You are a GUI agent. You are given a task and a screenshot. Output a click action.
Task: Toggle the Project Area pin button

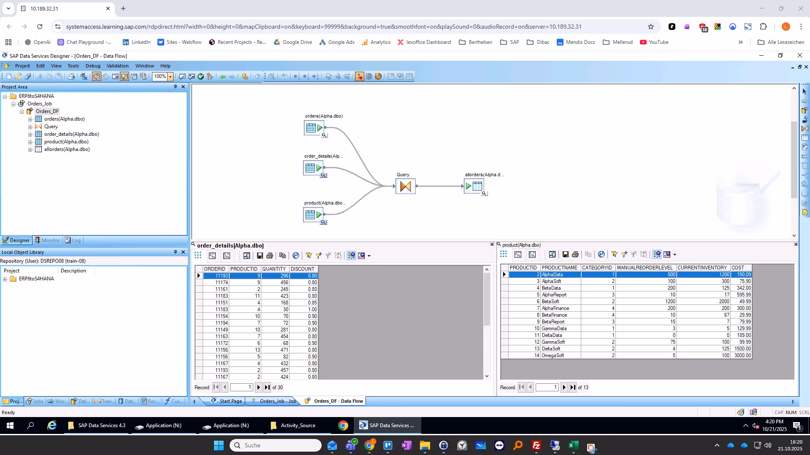tap(175, 86)
